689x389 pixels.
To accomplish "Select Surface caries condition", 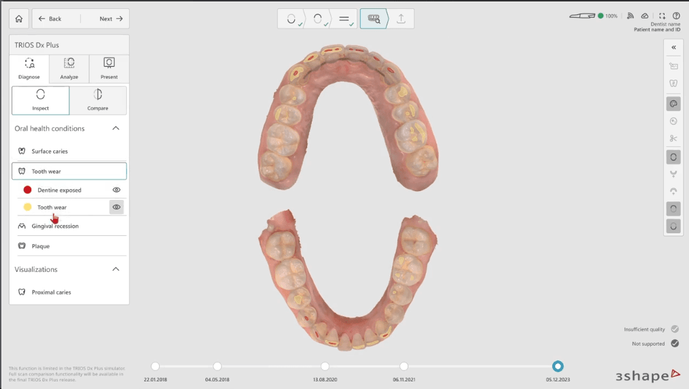I will [69, 151].
